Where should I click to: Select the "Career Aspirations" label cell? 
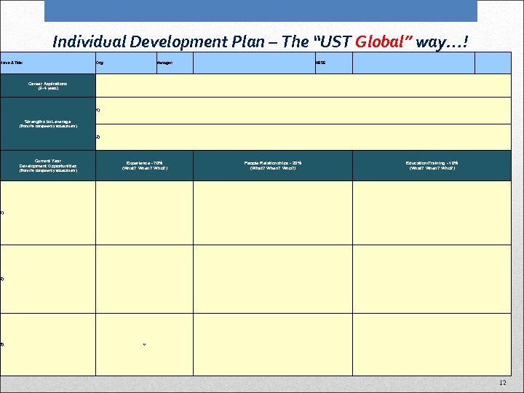click(48, 86)
